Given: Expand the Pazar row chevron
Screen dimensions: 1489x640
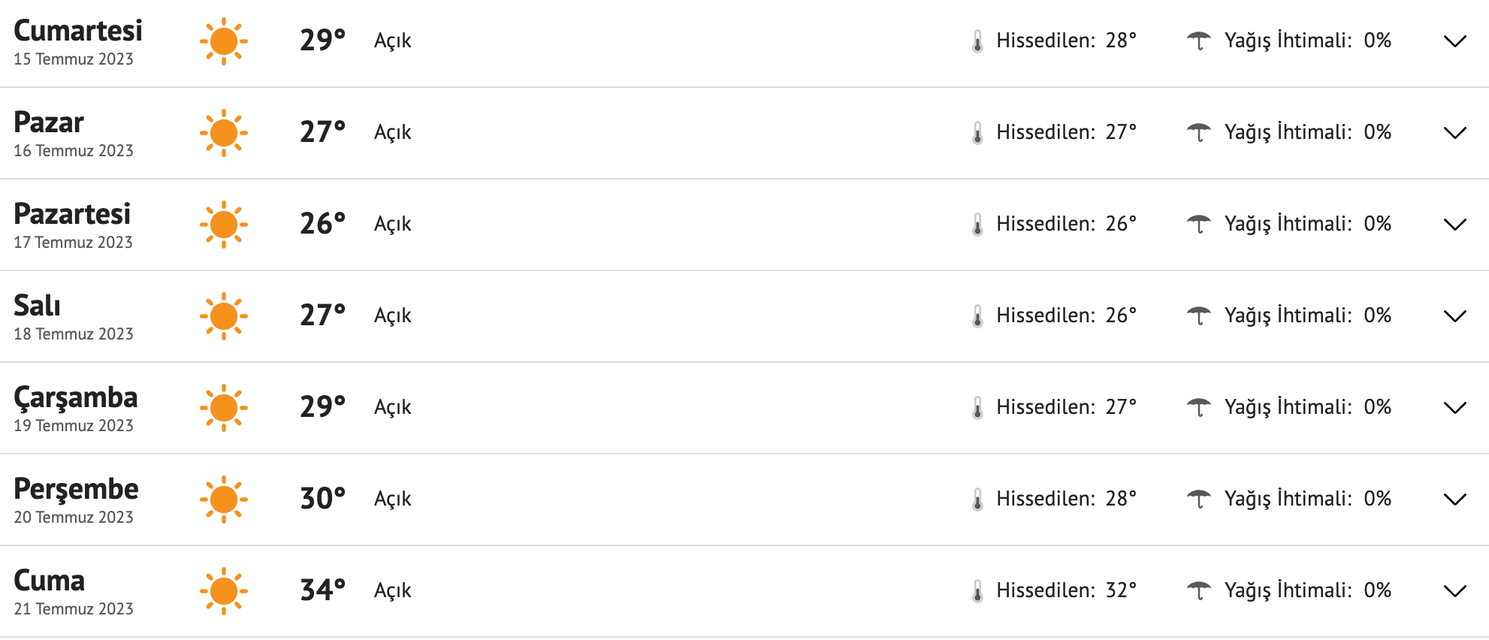Looking at the screenshot, I should click(1455, 133).
